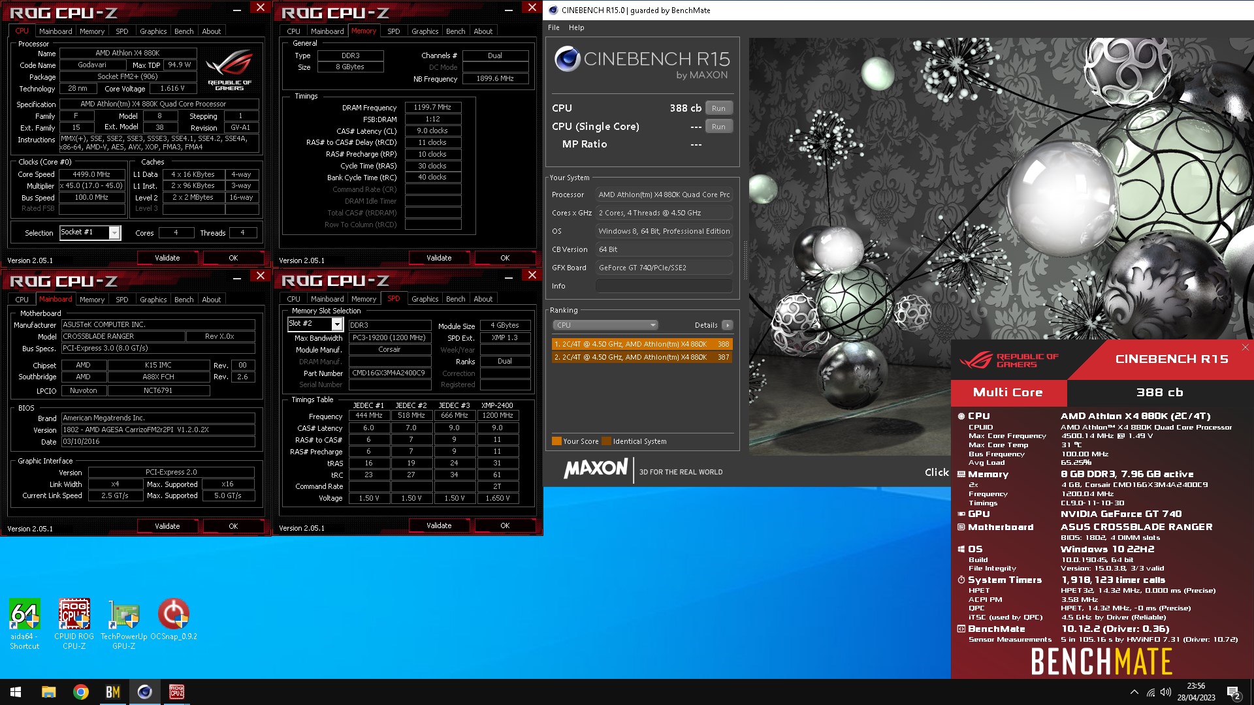Switch to Cinebench in the taskbar
This screenshot has width=1254, height=705.
pyautogui.click(x=145, y=692)
